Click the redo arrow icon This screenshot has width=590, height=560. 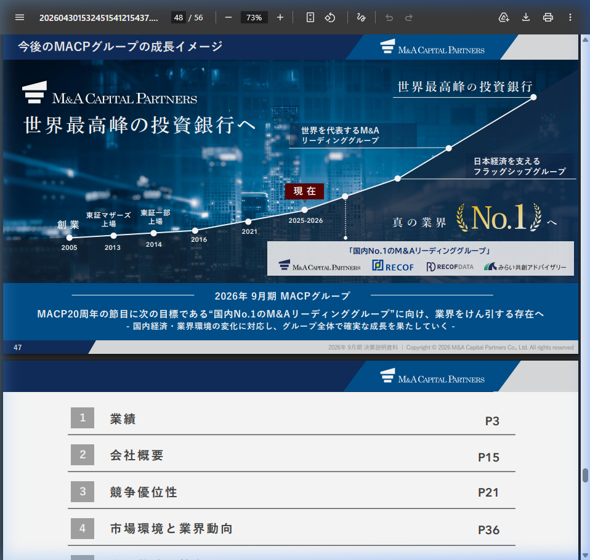pos(409,17)
